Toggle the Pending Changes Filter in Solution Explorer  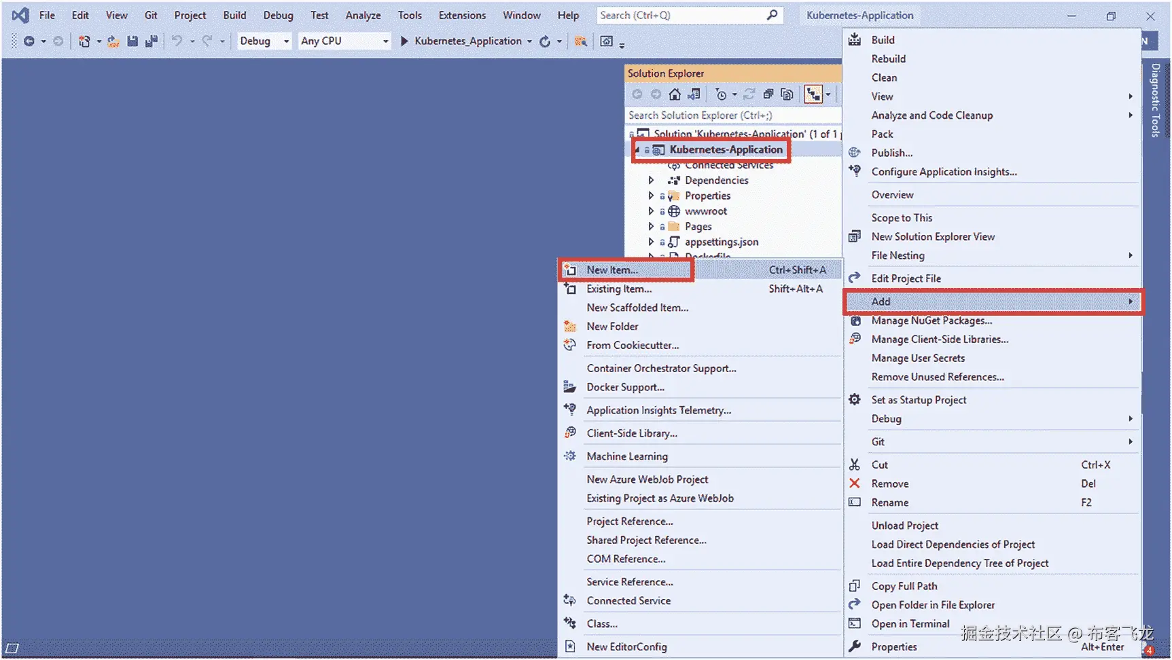pos(722,94)
